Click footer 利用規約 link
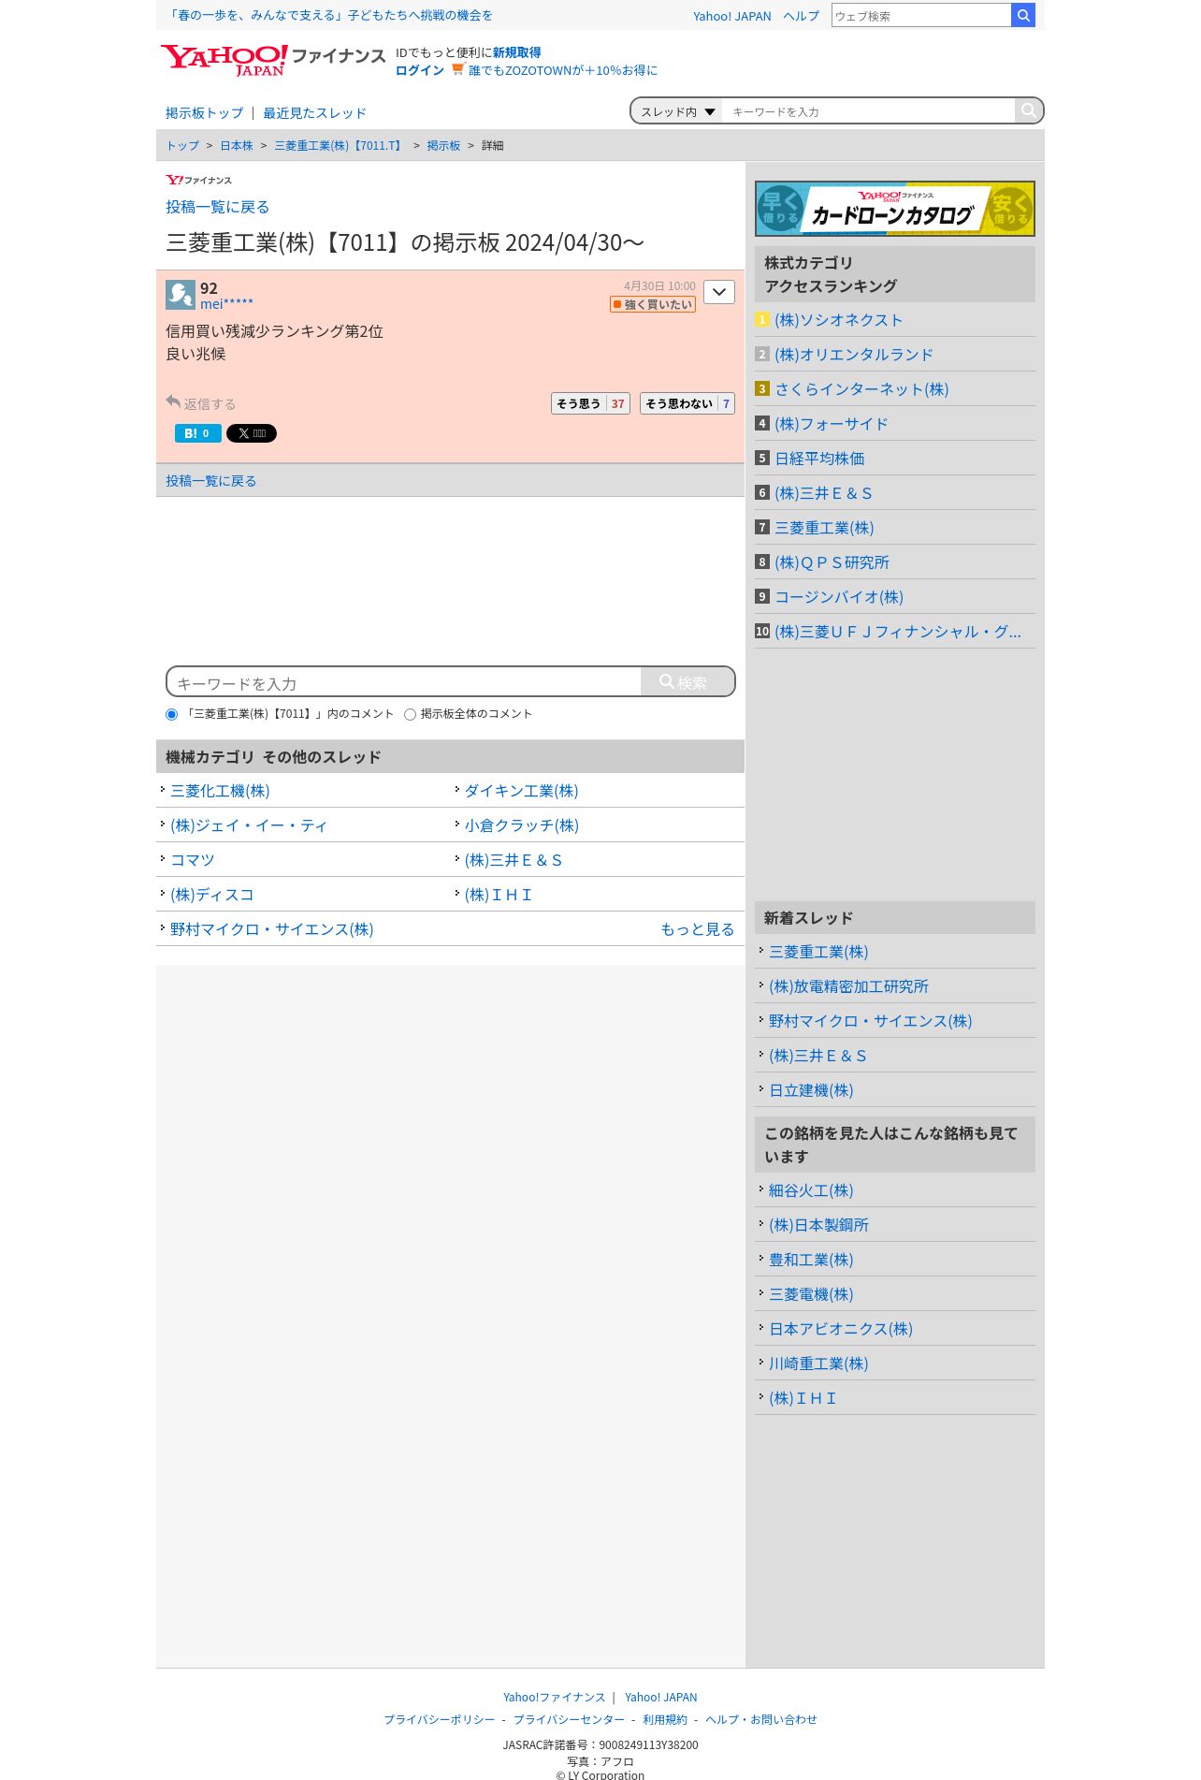Screen dimensions: 1201x1780 [664, 1719]
